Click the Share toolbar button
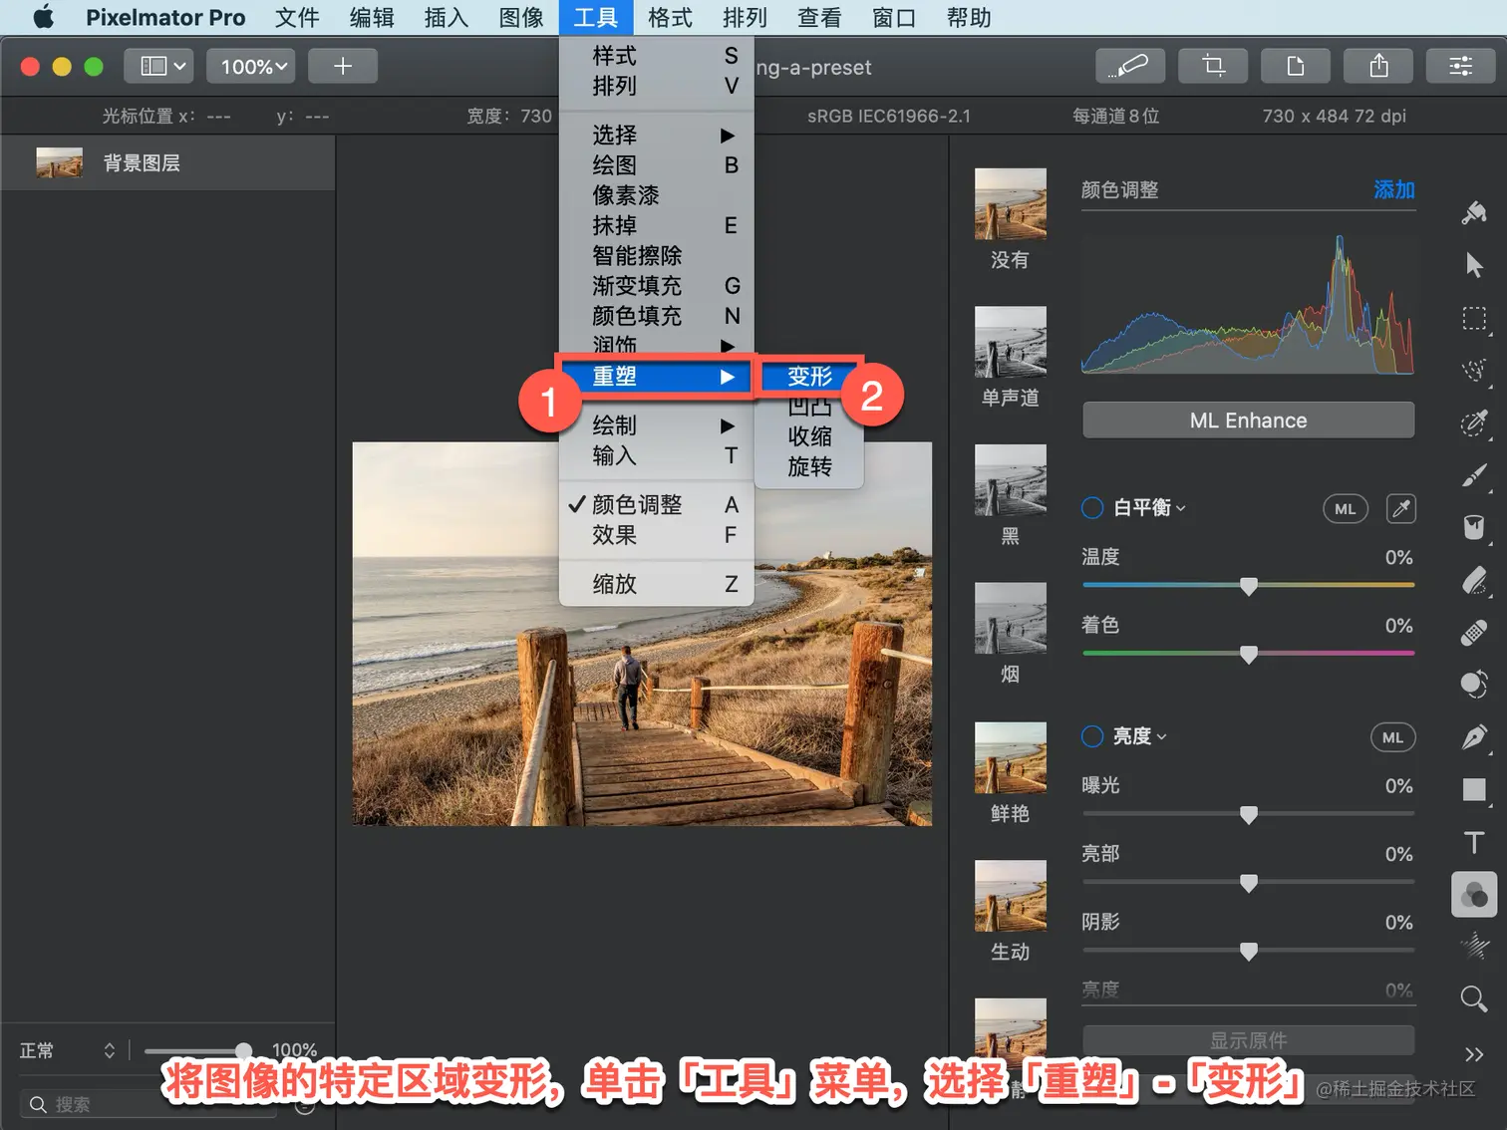 point(1378,66)
